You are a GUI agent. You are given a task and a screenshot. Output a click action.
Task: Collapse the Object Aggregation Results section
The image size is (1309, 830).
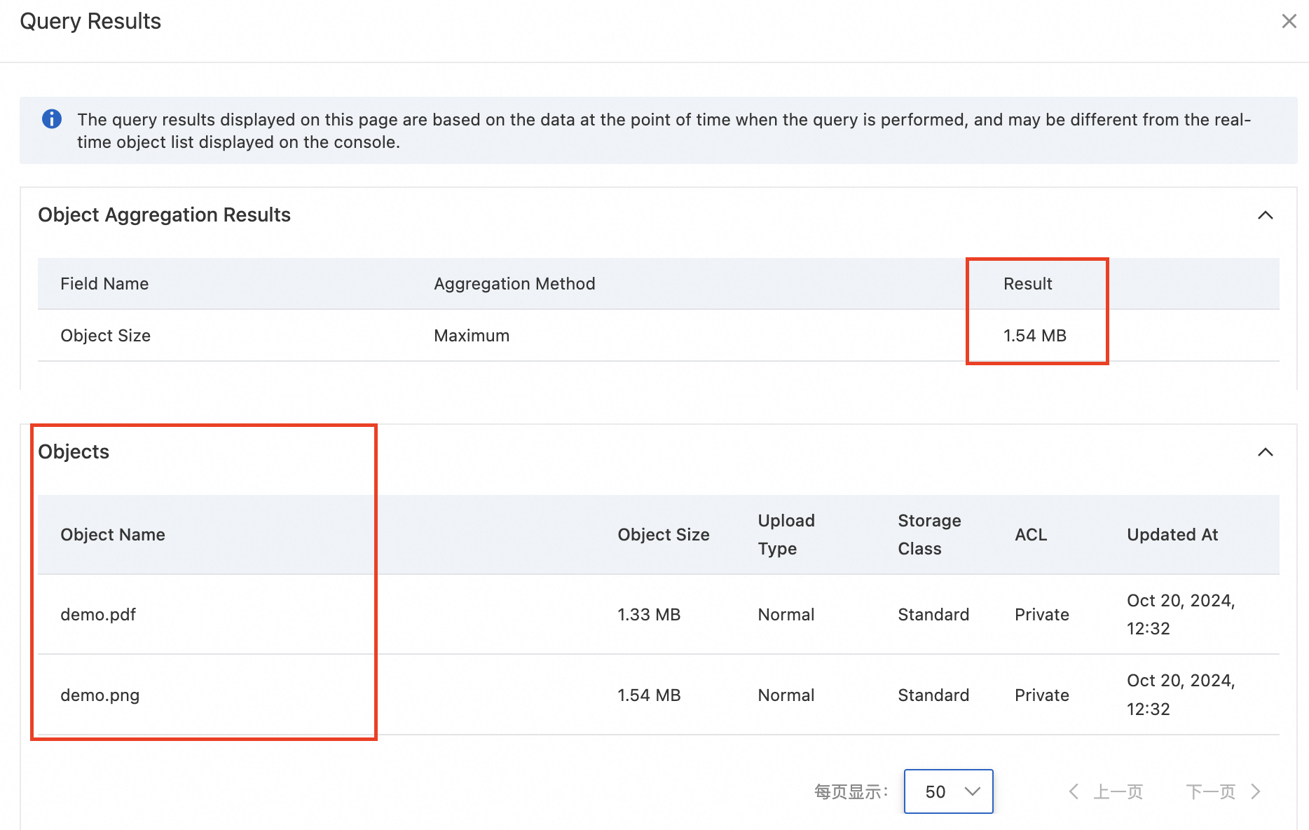(1265, 215)
